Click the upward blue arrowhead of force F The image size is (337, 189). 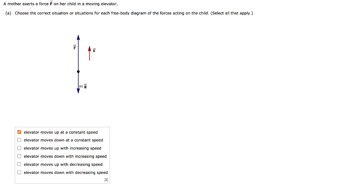click(78, 36)
